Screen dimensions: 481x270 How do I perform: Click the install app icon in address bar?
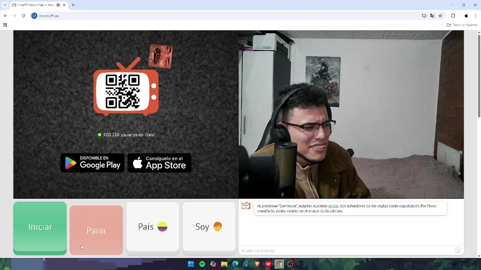coord(424,16)
